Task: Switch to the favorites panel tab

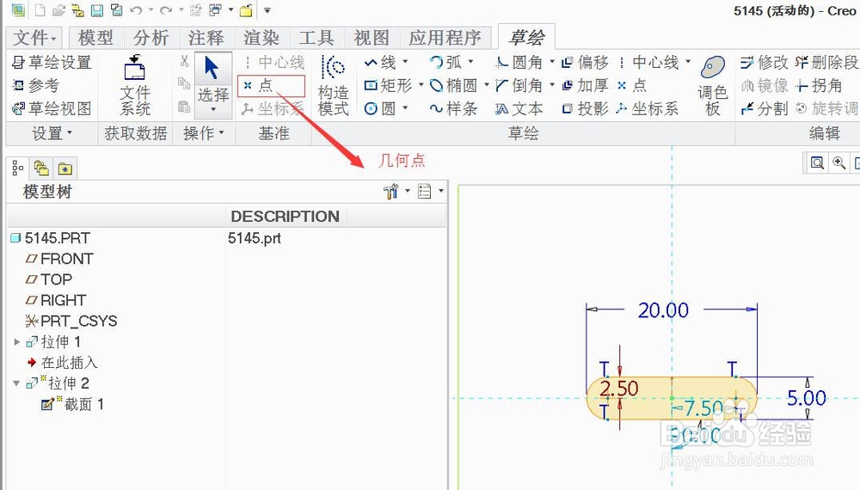Action: coord(64,168)
